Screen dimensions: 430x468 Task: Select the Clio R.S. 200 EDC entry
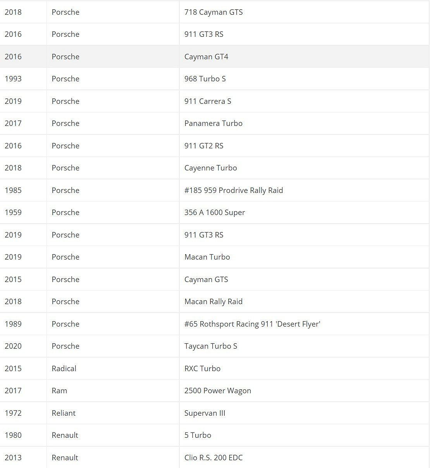(213, 458)
